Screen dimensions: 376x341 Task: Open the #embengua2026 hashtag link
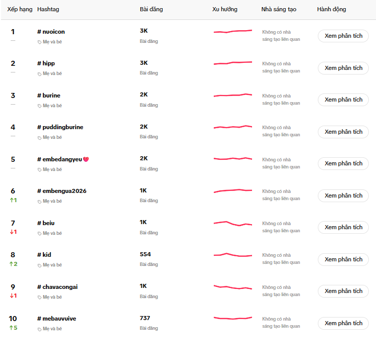(62, 191)
